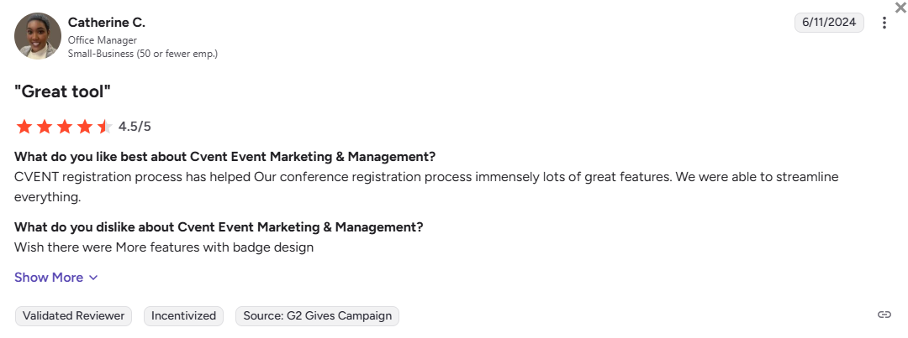This screenshot has width=908, height=338.
Task: Click Source: G2 Gives Campaign tag
Action: click(x=317, y=315)
